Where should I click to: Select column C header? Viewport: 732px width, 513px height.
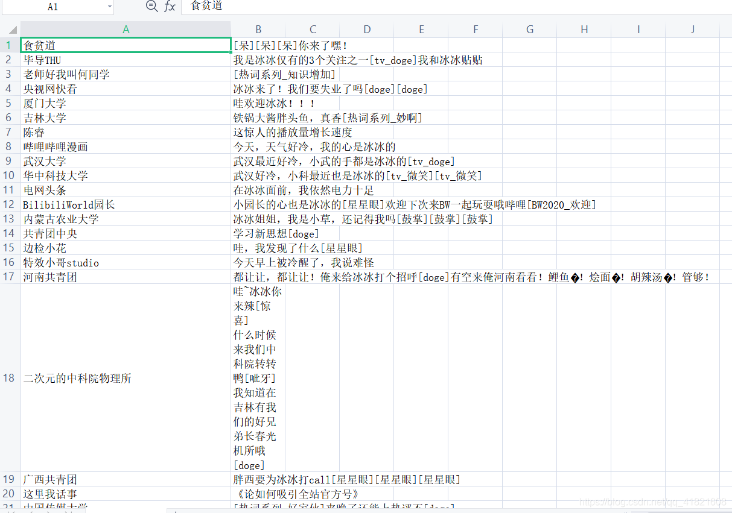tap(313, 29)
